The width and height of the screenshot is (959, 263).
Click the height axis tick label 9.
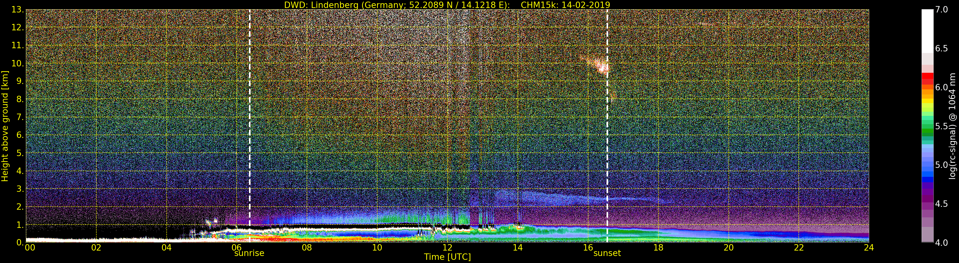point(20,81)
